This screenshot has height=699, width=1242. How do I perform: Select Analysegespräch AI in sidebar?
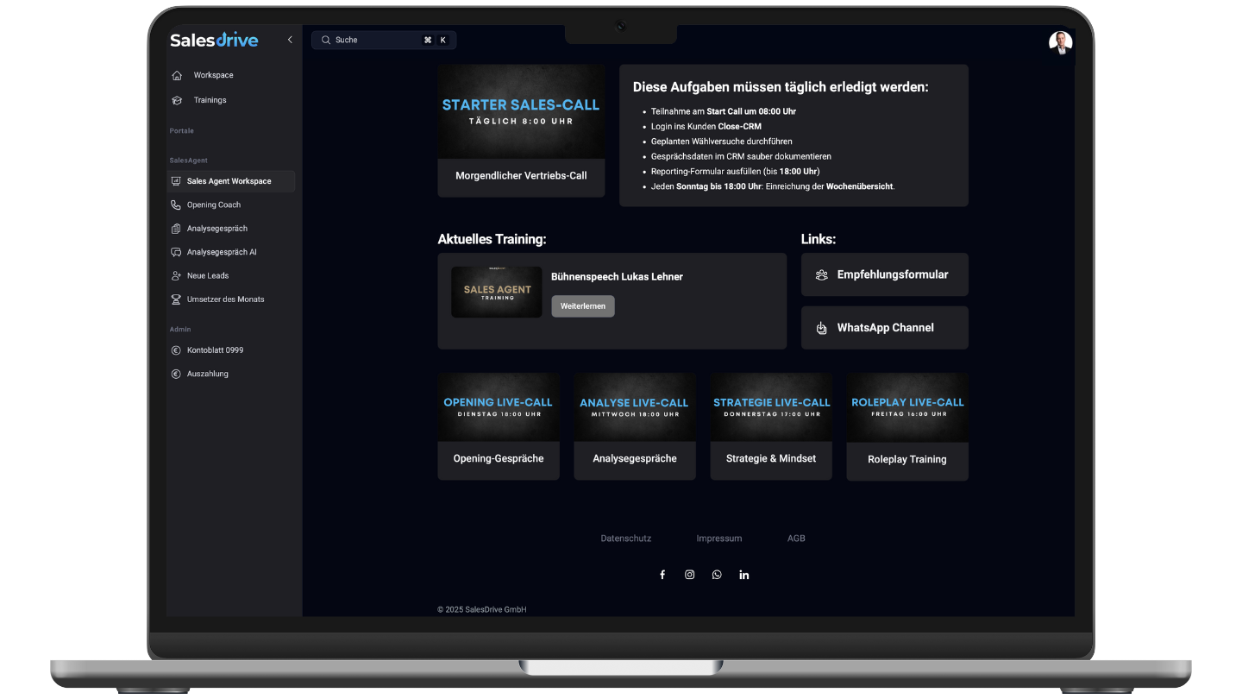click(222, 252)
